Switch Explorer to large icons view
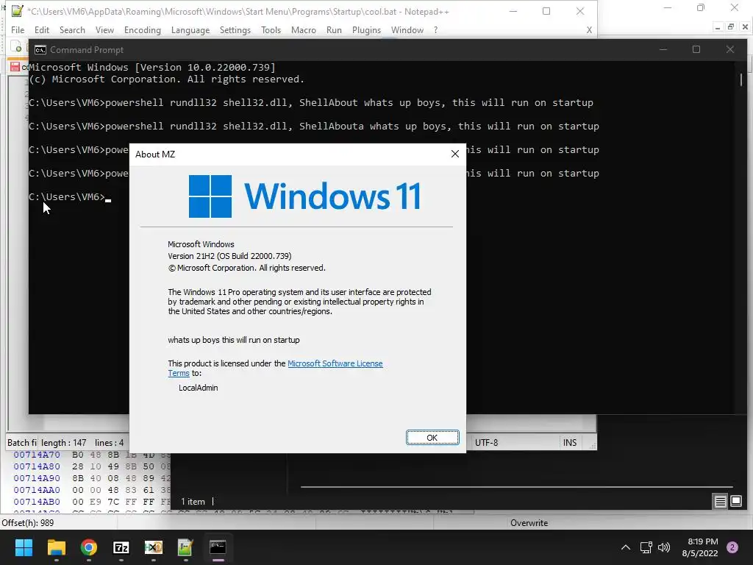The height and width of the screenshot is (565, 753). [x=736, y=502]
